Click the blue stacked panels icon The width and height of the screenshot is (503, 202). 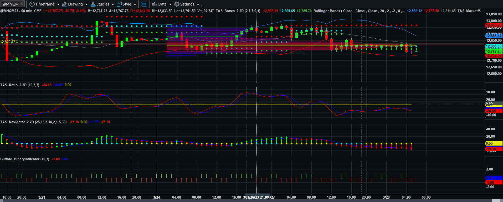144,4
